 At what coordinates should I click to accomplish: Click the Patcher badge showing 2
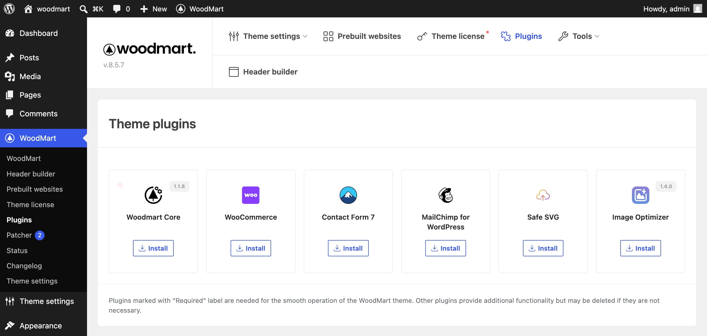pos(40,235)
